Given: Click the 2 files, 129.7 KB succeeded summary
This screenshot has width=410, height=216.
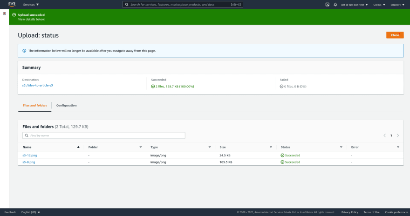Looking at the screenshot, I should [172, 87].
